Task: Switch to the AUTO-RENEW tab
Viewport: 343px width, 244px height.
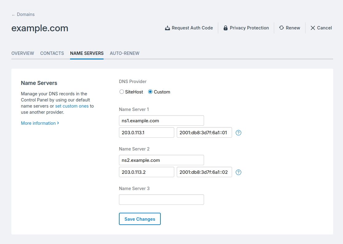Action: pyautogui.click(x=124, y=53)
